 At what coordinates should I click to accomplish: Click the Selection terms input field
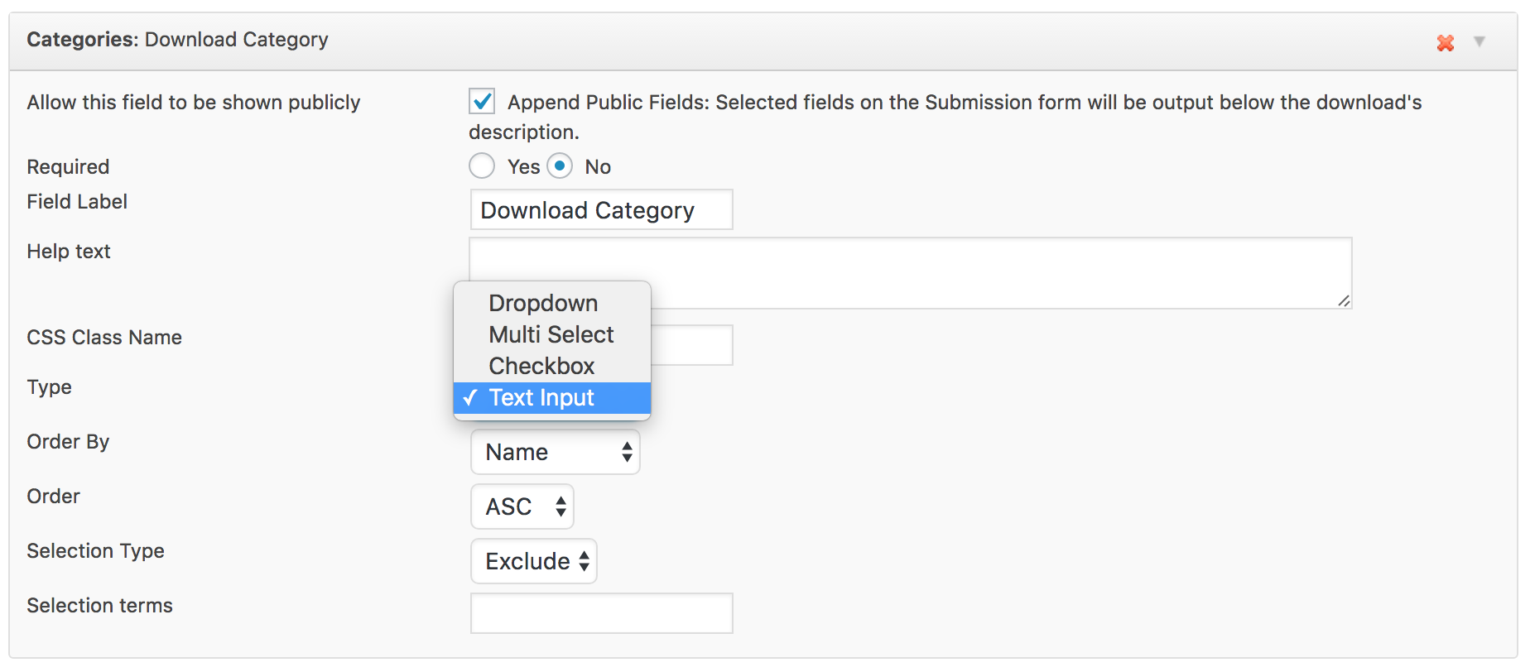click(x=601, y=613)
